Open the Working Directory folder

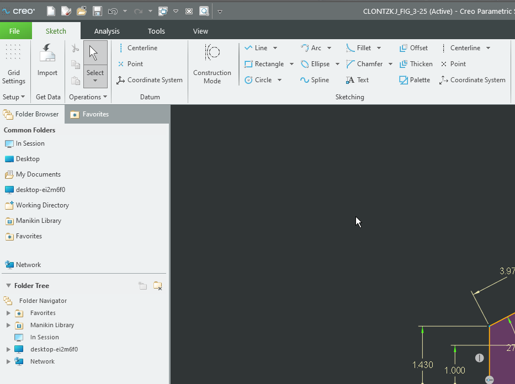(x=41, y=205)
